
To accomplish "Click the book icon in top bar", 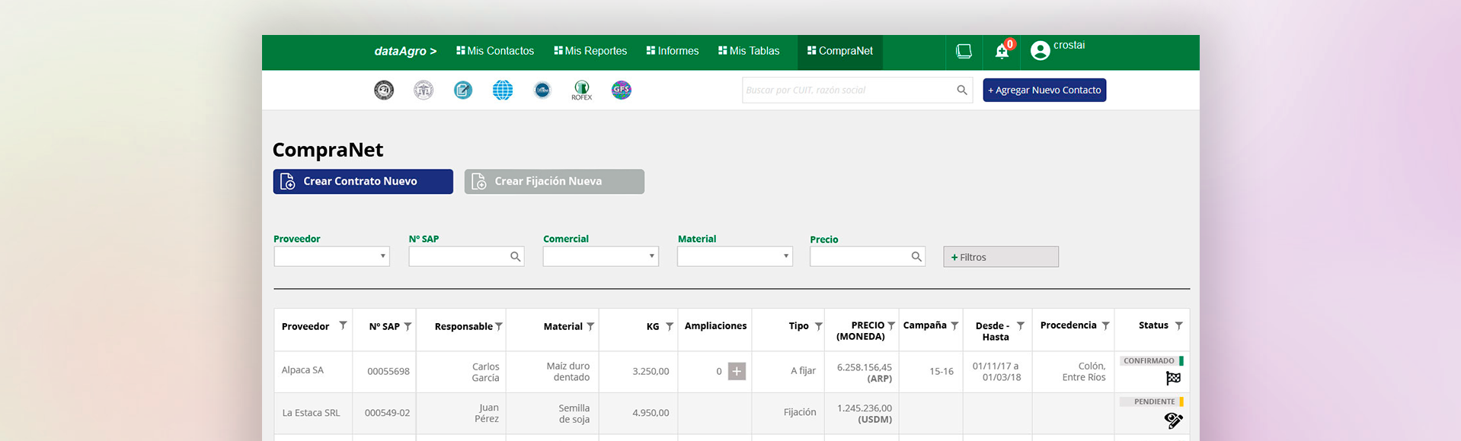I will [964, 51].
